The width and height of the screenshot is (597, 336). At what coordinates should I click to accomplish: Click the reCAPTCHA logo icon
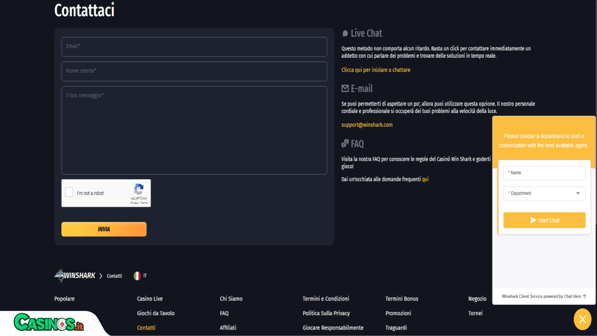(x=139, y=189)
